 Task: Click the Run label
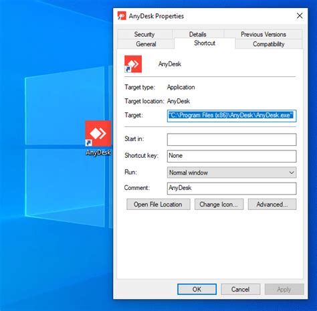(x=130, y=172)
